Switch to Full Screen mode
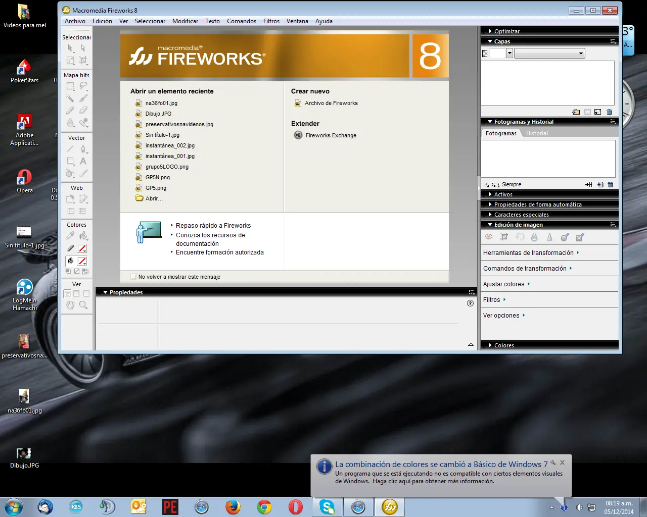This screenshot has width=647, height=517. coord(86,293)
